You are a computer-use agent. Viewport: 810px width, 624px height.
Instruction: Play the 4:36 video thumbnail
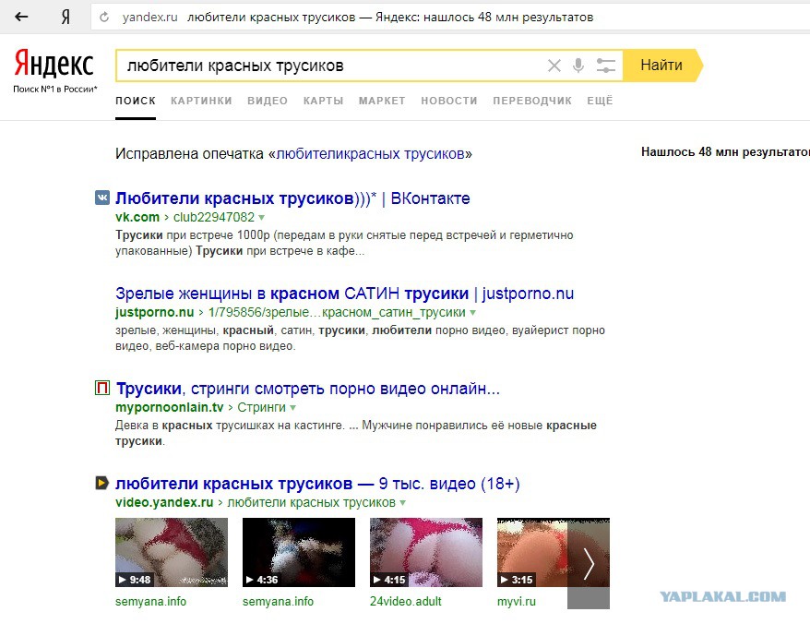point(299,552)
